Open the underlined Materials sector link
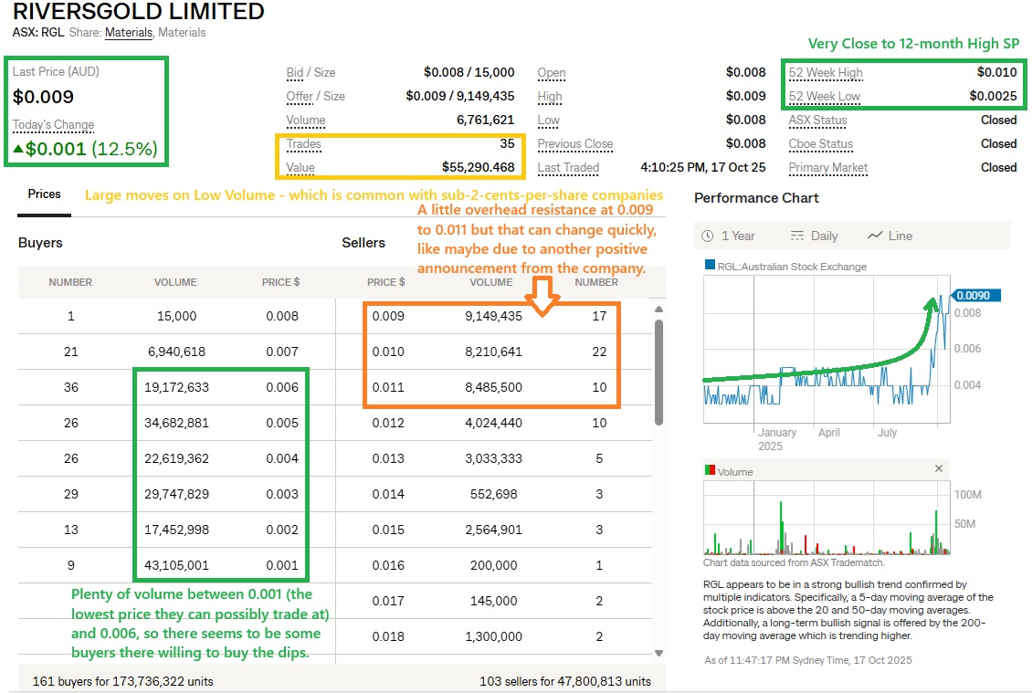 tap(128, 33)
